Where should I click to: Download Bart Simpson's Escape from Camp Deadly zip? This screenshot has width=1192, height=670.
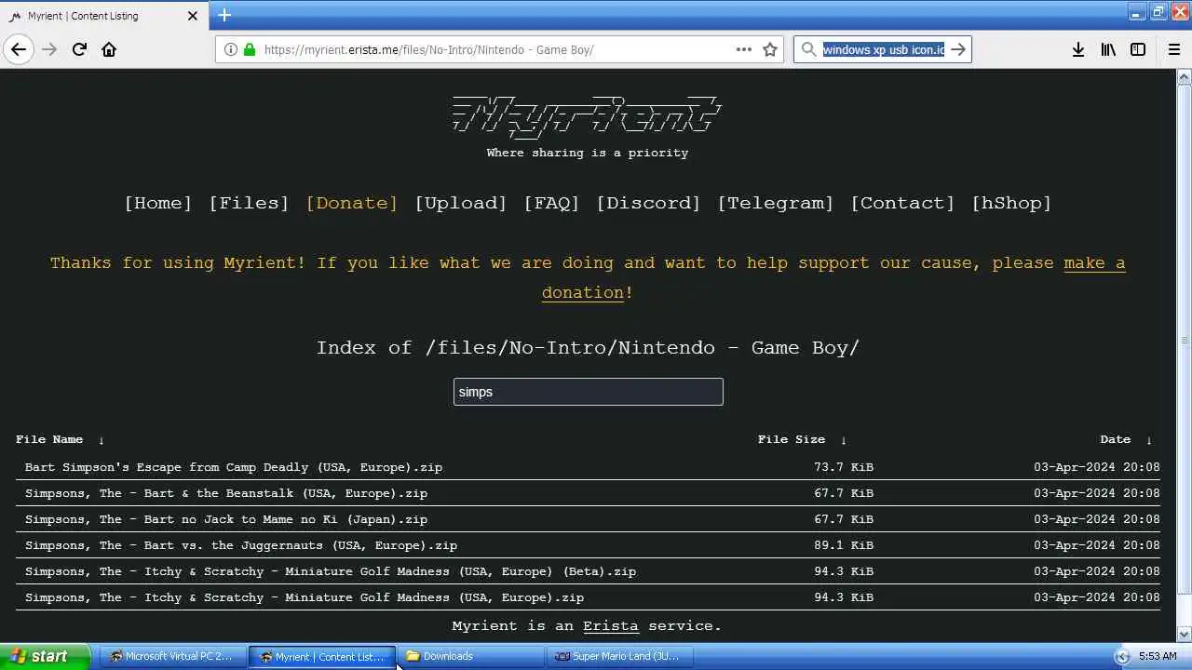234,467
